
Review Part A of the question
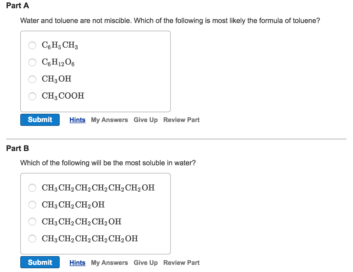point(181,120)
